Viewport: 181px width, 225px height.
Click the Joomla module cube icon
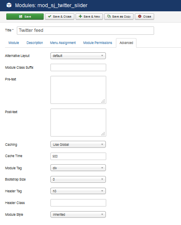pyautogui.click(x=9, y=5)
